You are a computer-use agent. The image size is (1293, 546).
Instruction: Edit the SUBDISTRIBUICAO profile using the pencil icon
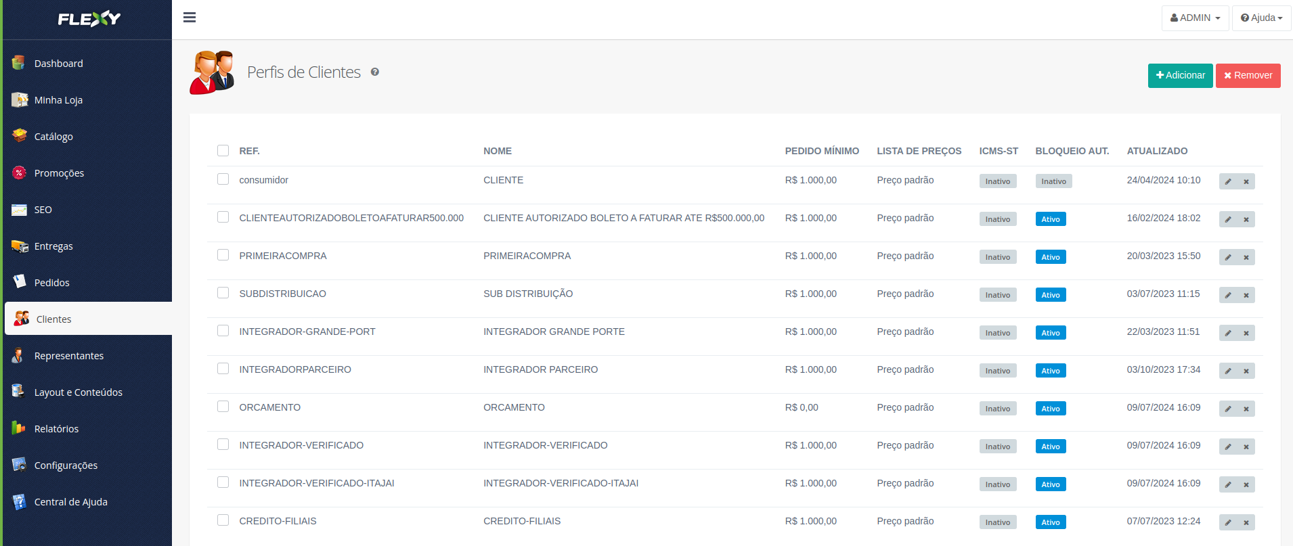[x=1228, y=295]
